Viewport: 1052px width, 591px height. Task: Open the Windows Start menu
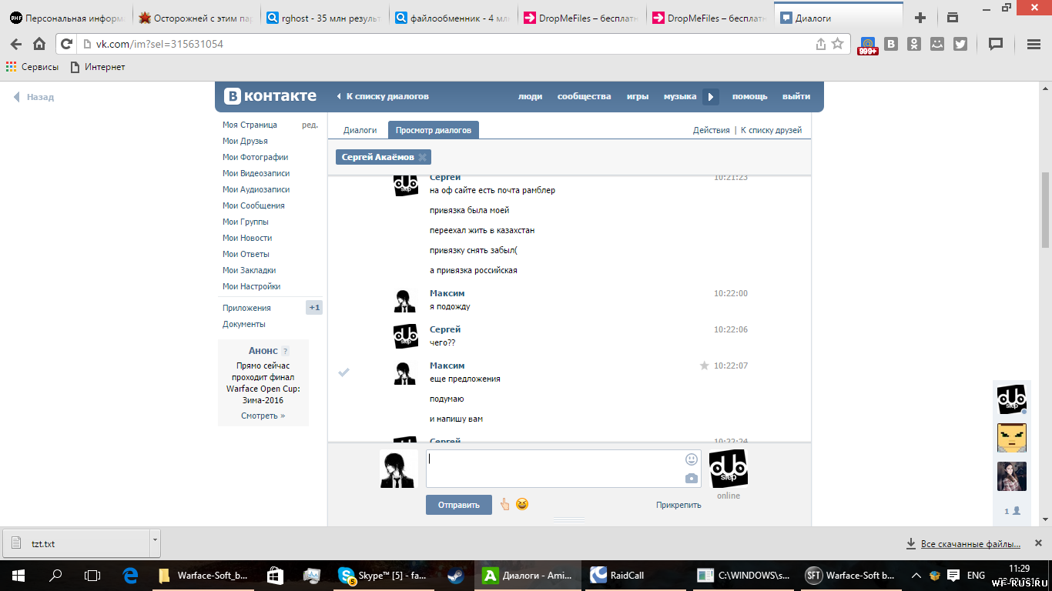coord(18,575)
